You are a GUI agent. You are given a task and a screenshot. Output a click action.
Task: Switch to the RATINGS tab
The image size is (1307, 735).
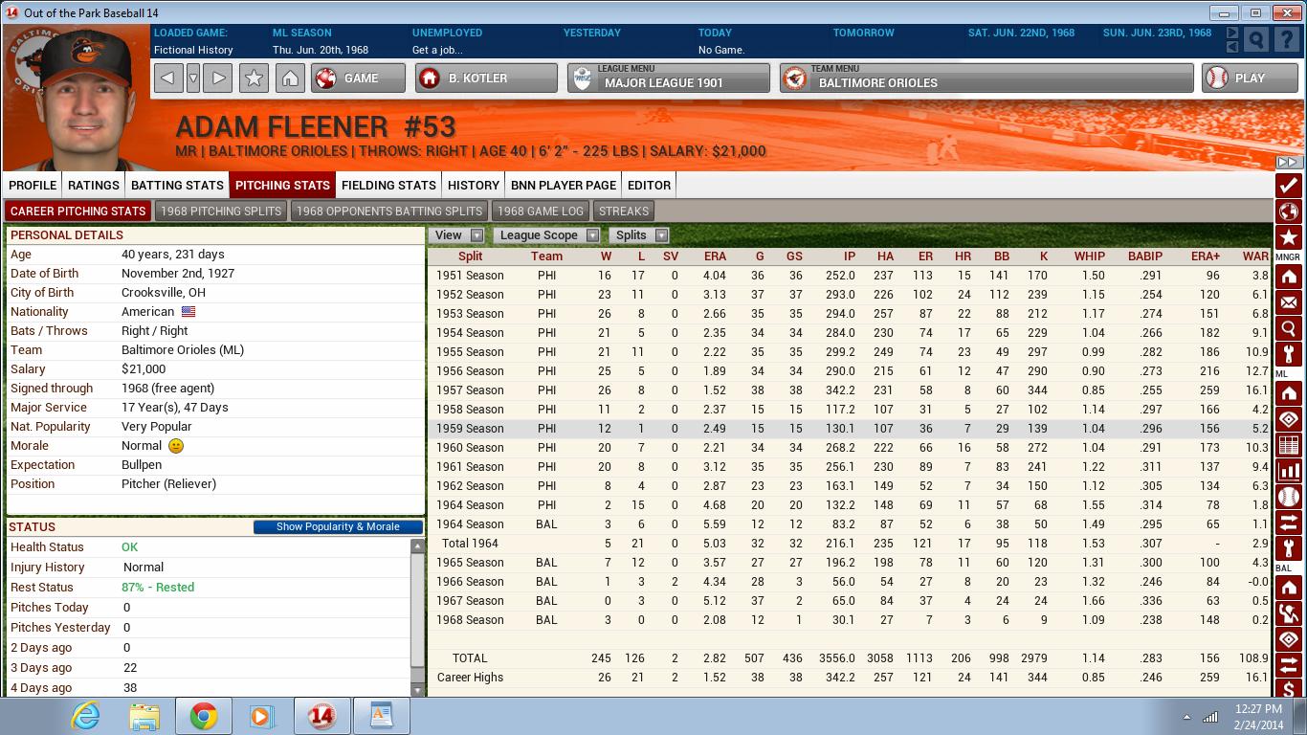point(94,185)
